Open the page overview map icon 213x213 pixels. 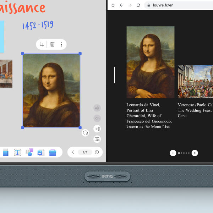pyautogui.click(x=97, y=139)
